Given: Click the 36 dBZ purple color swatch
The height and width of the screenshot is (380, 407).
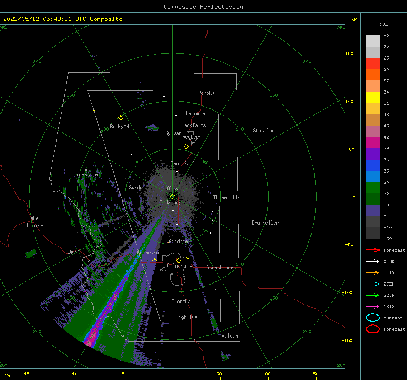Looking at the screenshot, I should click(x=373, y=154).
